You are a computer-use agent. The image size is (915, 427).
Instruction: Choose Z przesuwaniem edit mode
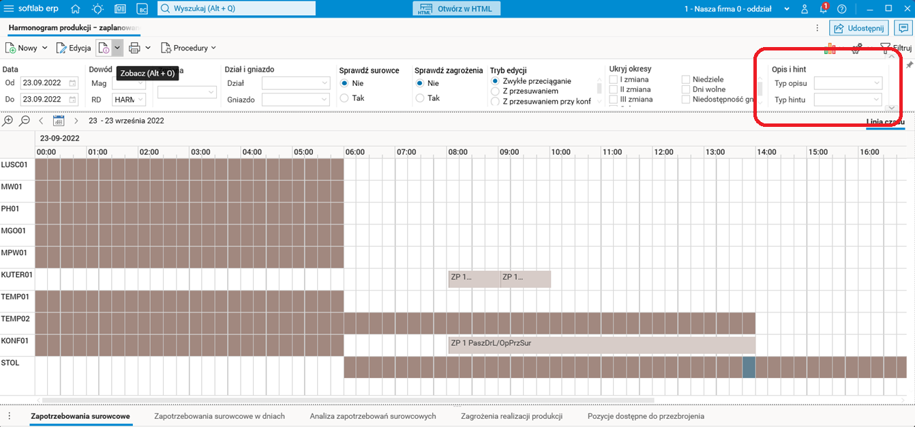tap(495, 91)
